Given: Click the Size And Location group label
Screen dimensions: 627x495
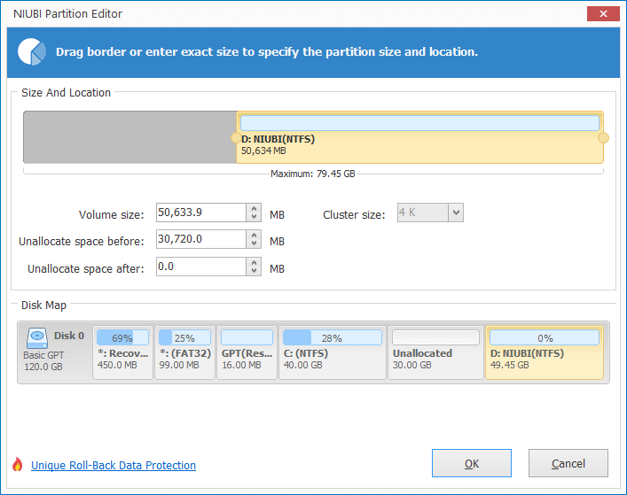Looking at the screenshot, I should click(66, 93).
